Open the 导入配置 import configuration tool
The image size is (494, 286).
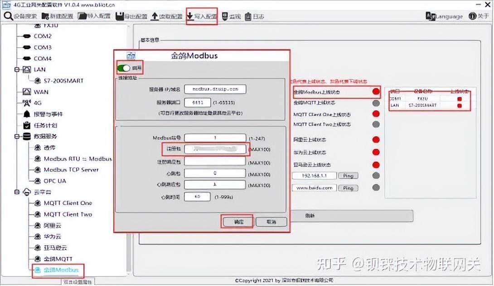tap(82, 16)
